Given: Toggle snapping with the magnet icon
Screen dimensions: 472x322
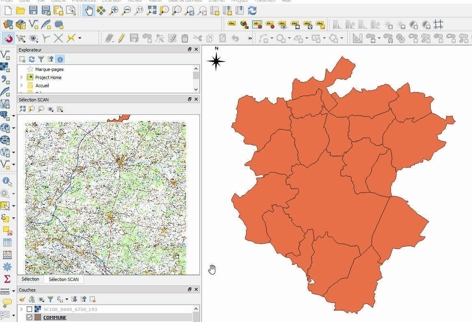Looking at the screenshot, I should click(x=8, y=38).
